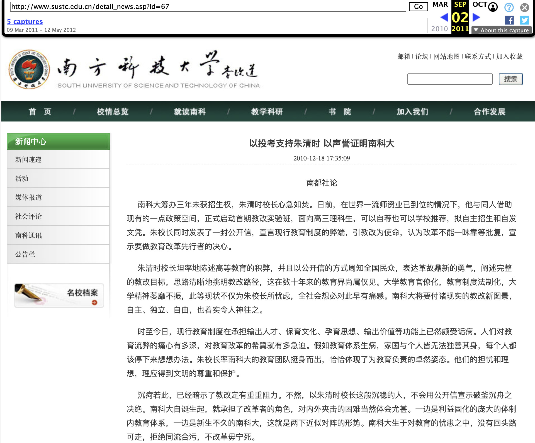
Task: Share this capture on Twitter
Action: coord(524,20)
